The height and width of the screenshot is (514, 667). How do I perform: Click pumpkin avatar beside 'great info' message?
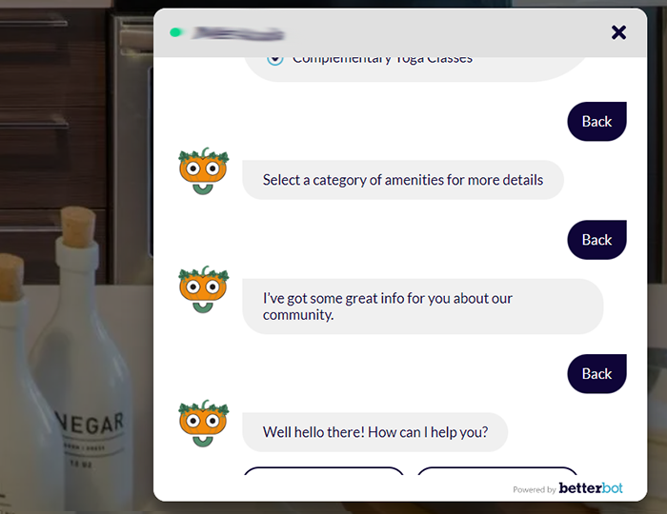(x=203, y=289)
